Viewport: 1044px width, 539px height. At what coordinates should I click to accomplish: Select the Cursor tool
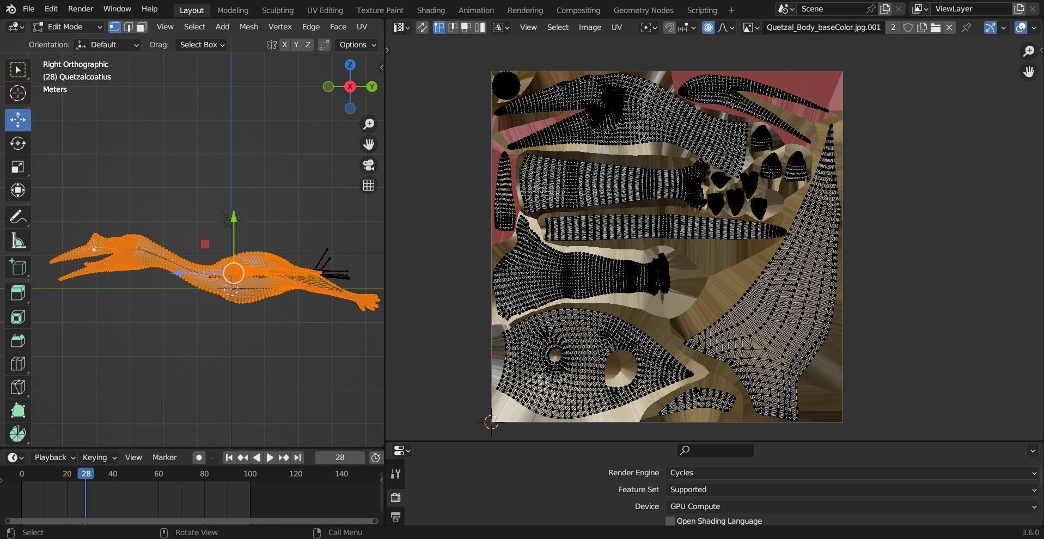click(17, 93)
